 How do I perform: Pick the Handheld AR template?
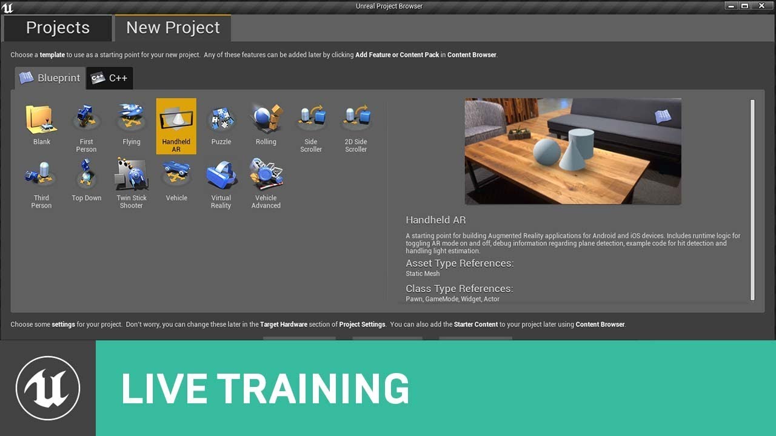tap(176, 126)
